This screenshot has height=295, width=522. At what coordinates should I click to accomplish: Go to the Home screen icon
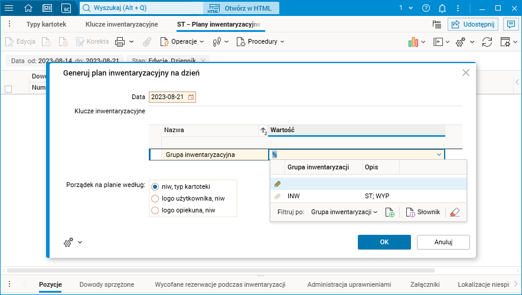(28, 8)
